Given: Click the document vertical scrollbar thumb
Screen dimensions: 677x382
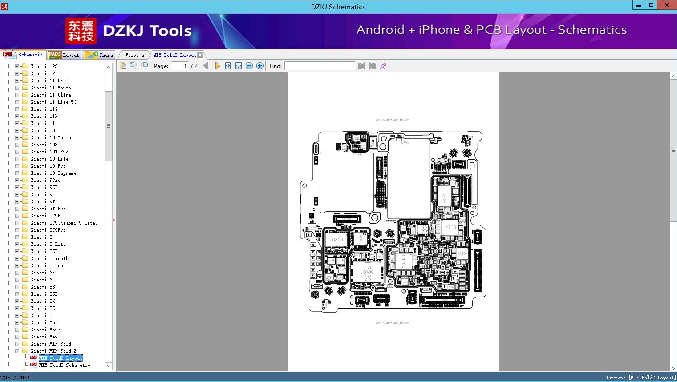Looking at the screenshot, I should click(x=673, y=150).
